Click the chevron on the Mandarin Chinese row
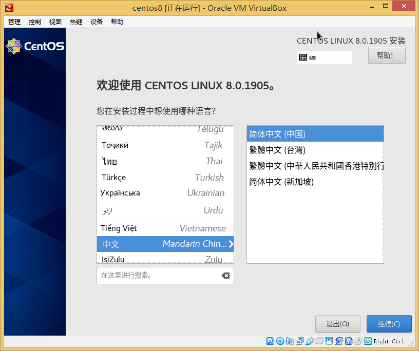 [x=231, y=244]
